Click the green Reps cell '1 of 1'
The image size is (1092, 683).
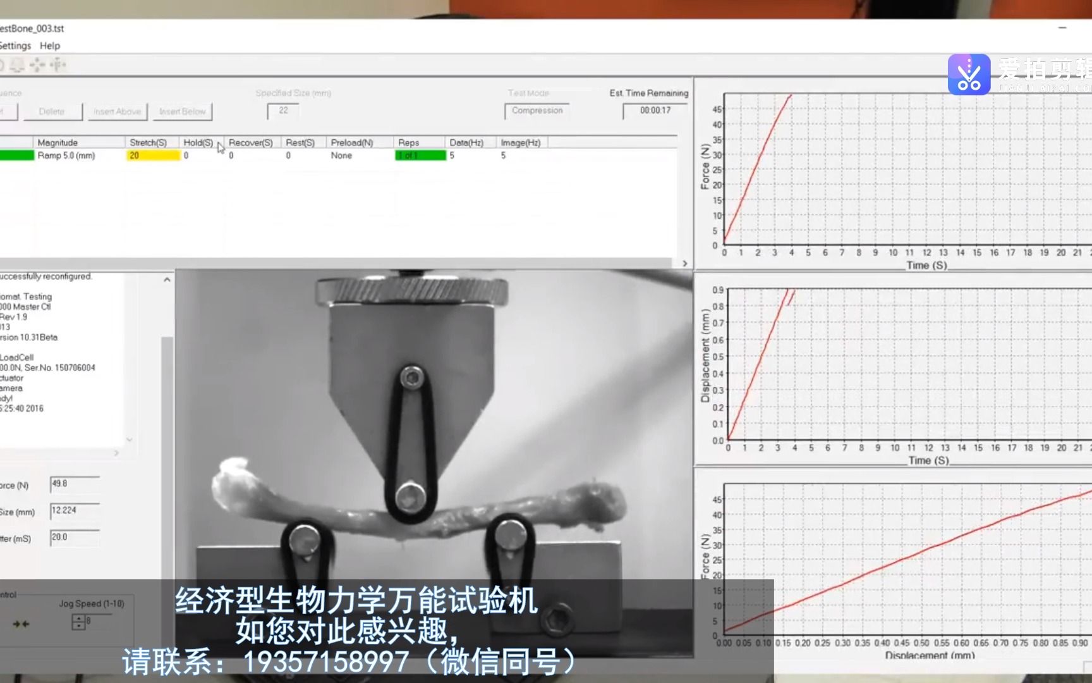(420, 156)
